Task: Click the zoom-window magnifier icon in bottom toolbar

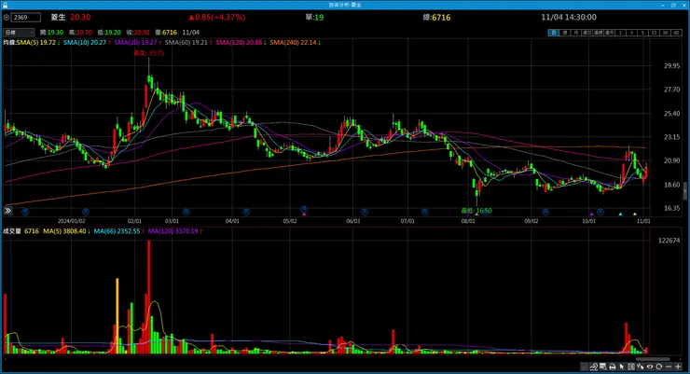Action: point(603,367)
